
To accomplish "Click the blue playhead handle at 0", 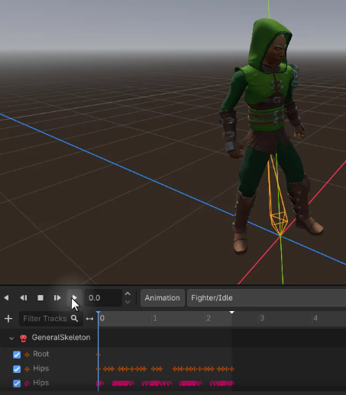I will point(99,313).
